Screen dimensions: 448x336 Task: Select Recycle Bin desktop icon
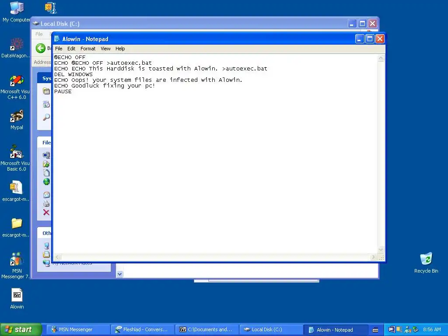pos(426,263)
